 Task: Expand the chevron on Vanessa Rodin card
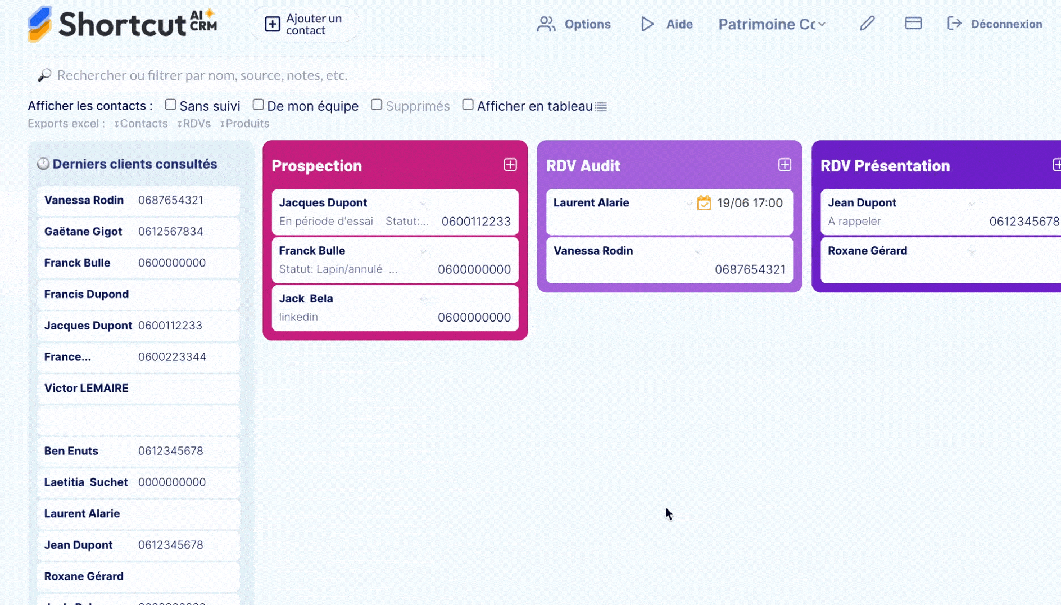click(697, 251)
